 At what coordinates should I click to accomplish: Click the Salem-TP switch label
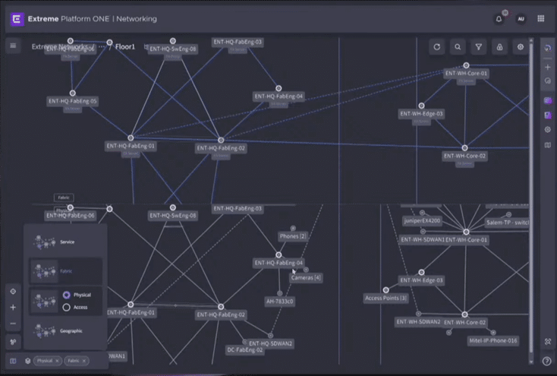tap(507, 223)
